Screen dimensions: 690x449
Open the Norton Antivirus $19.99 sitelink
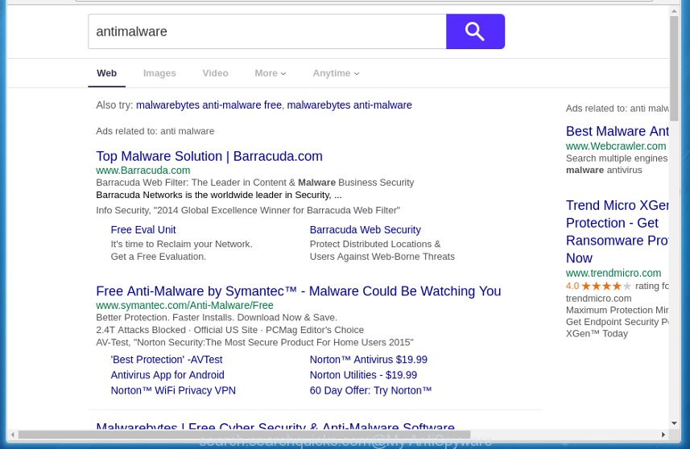pyautogui.click(x=368, y=360)
